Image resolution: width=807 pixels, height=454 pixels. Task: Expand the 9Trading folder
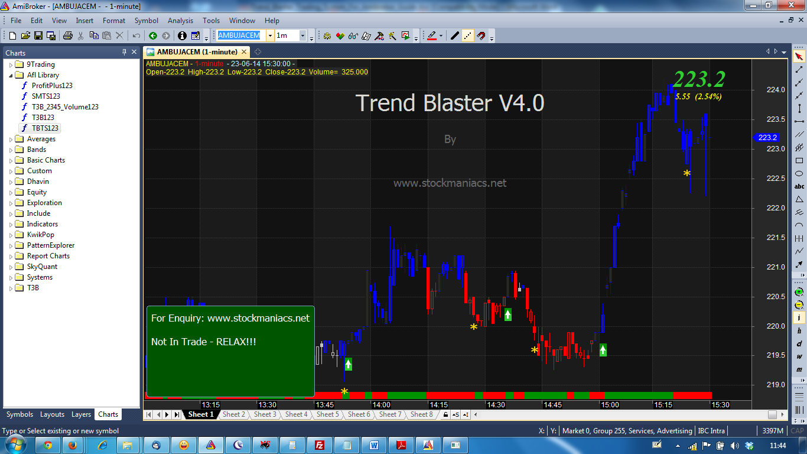(x=11, y=64)
